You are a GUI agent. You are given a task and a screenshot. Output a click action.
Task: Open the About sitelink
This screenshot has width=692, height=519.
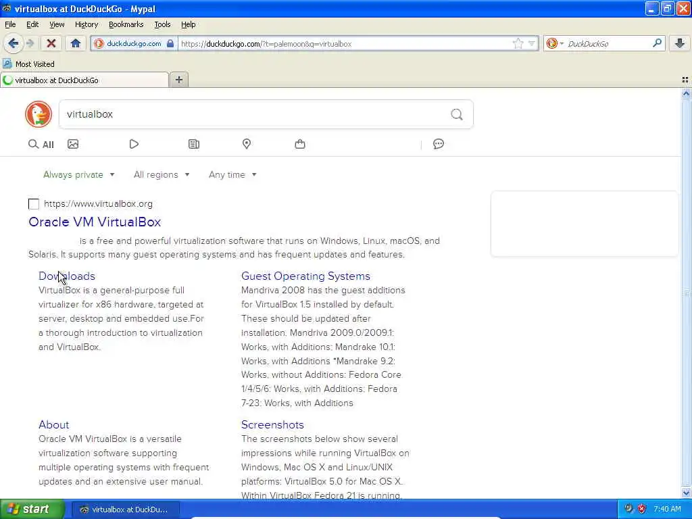[x=54, y=424]
